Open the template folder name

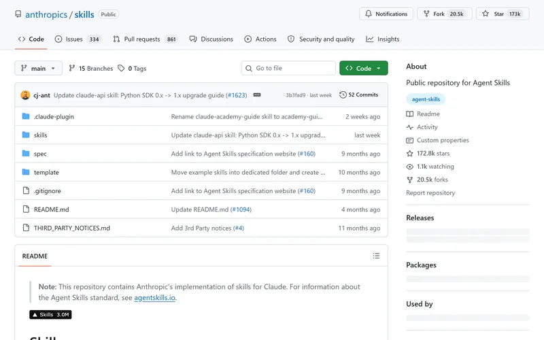pyautogui.click(x=46, y=173)
